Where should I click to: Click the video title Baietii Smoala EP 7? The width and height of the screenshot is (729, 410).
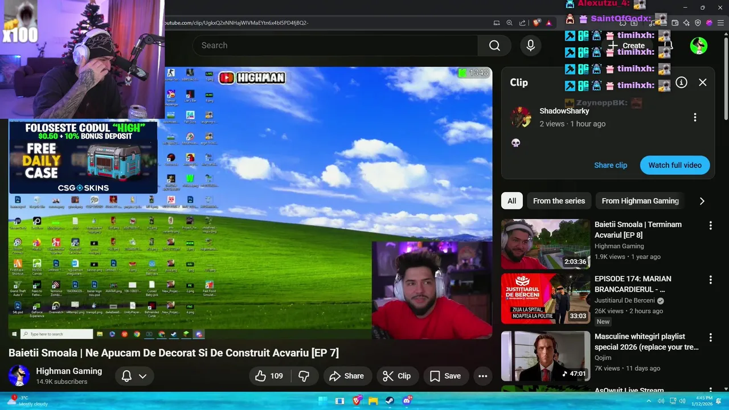(174, 353)
